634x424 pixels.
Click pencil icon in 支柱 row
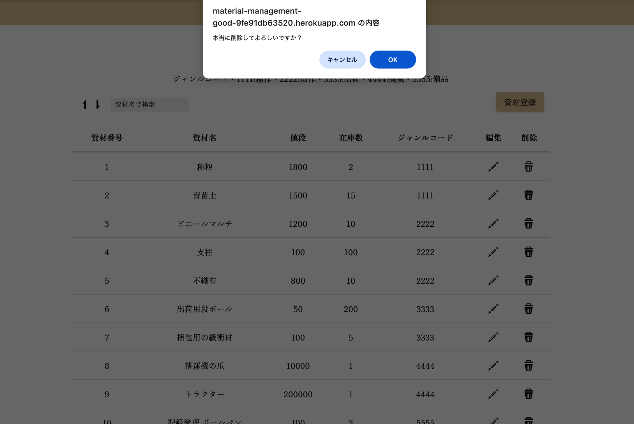pos(493,252)
